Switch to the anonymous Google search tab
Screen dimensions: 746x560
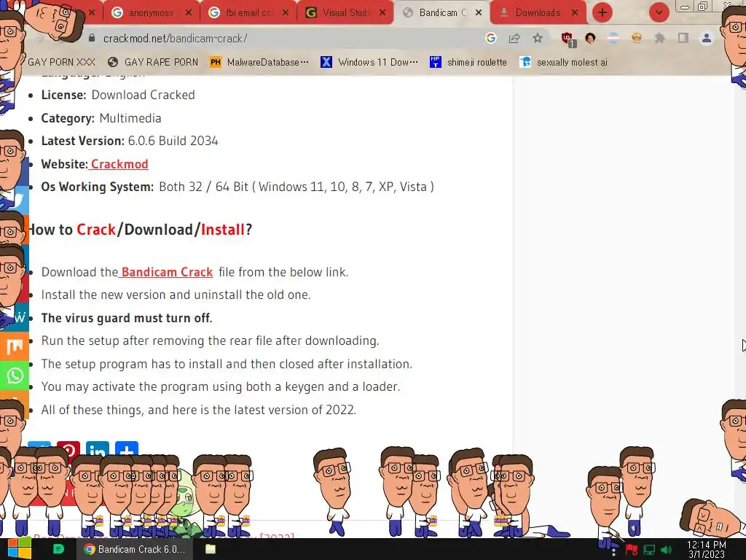point(152,13)
